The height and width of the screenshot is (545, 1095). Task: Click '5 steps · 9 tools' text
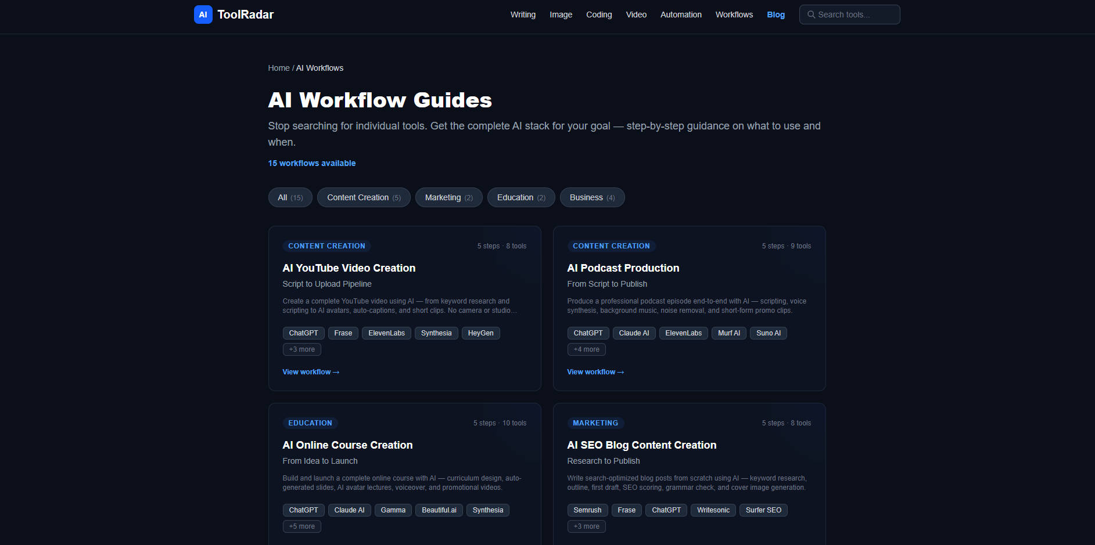pos(786,246)
